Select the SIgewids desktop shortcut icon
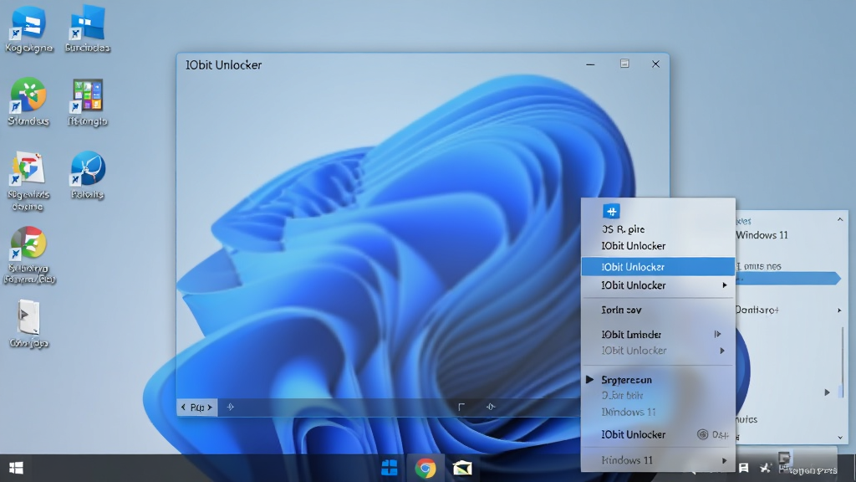Screen dimensions: 856x482 (x=28, y=182)
